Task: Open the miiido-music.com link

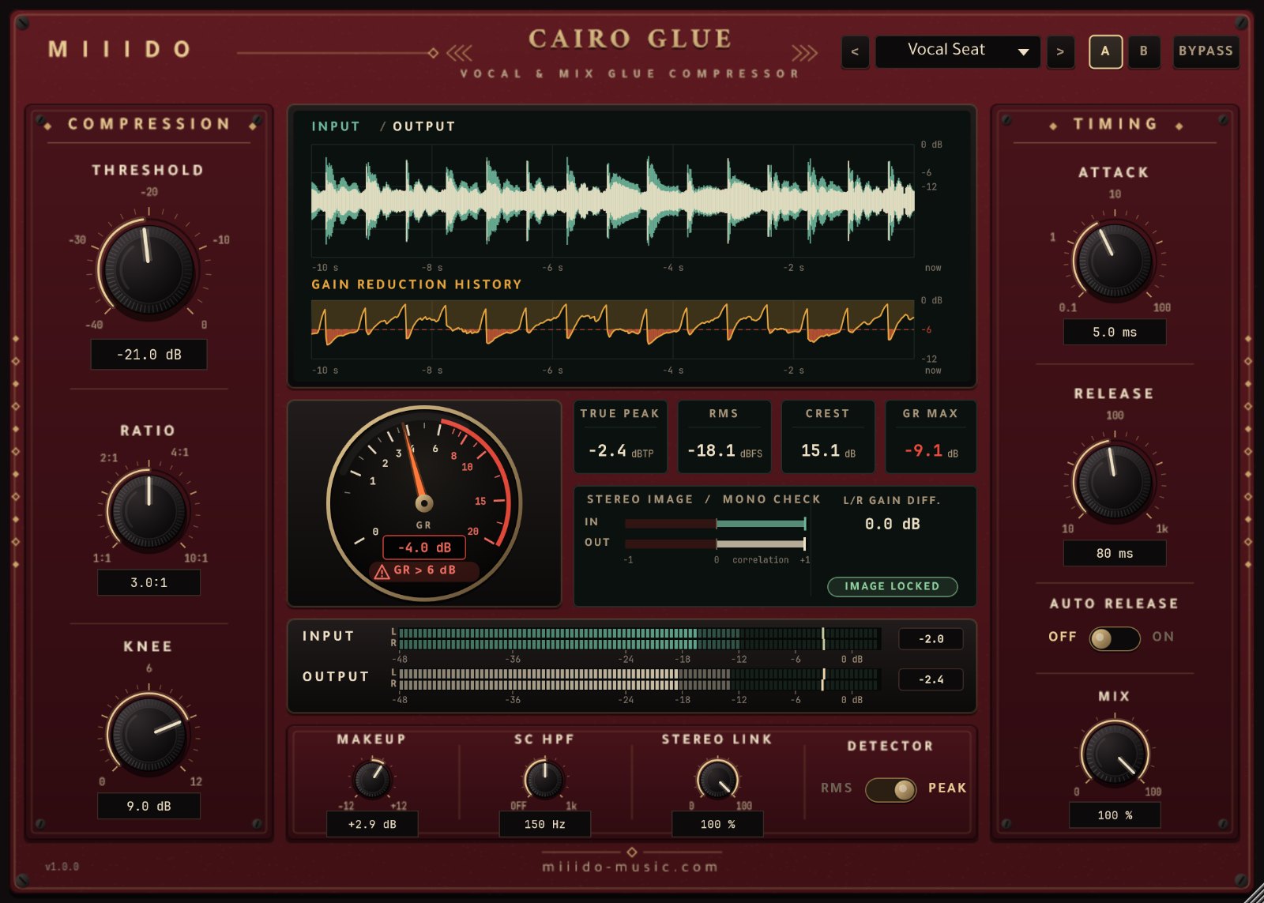Action: (x=630, y=867)
